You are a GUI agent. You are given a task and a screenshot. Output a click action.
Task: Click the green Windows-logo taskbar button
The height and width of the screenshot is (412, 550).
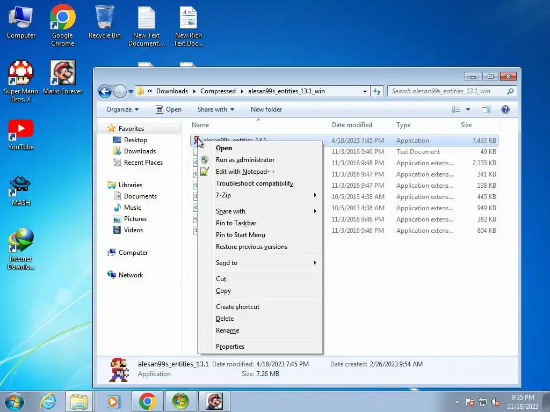tap(180, 401)
